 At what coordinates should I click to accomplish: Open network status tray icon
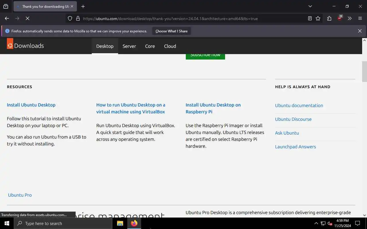coord(323,223)
